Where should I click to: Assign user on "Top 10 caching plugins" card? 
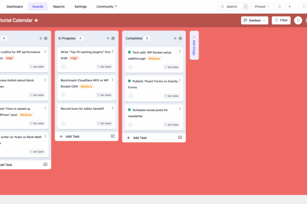coord(63,67)
